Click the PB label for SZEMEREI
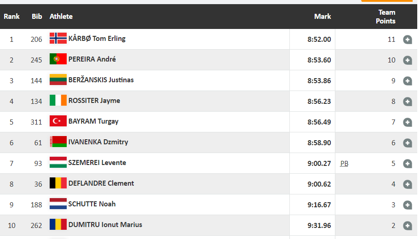This screenshot has width=420, height=239. coord(344,164)
